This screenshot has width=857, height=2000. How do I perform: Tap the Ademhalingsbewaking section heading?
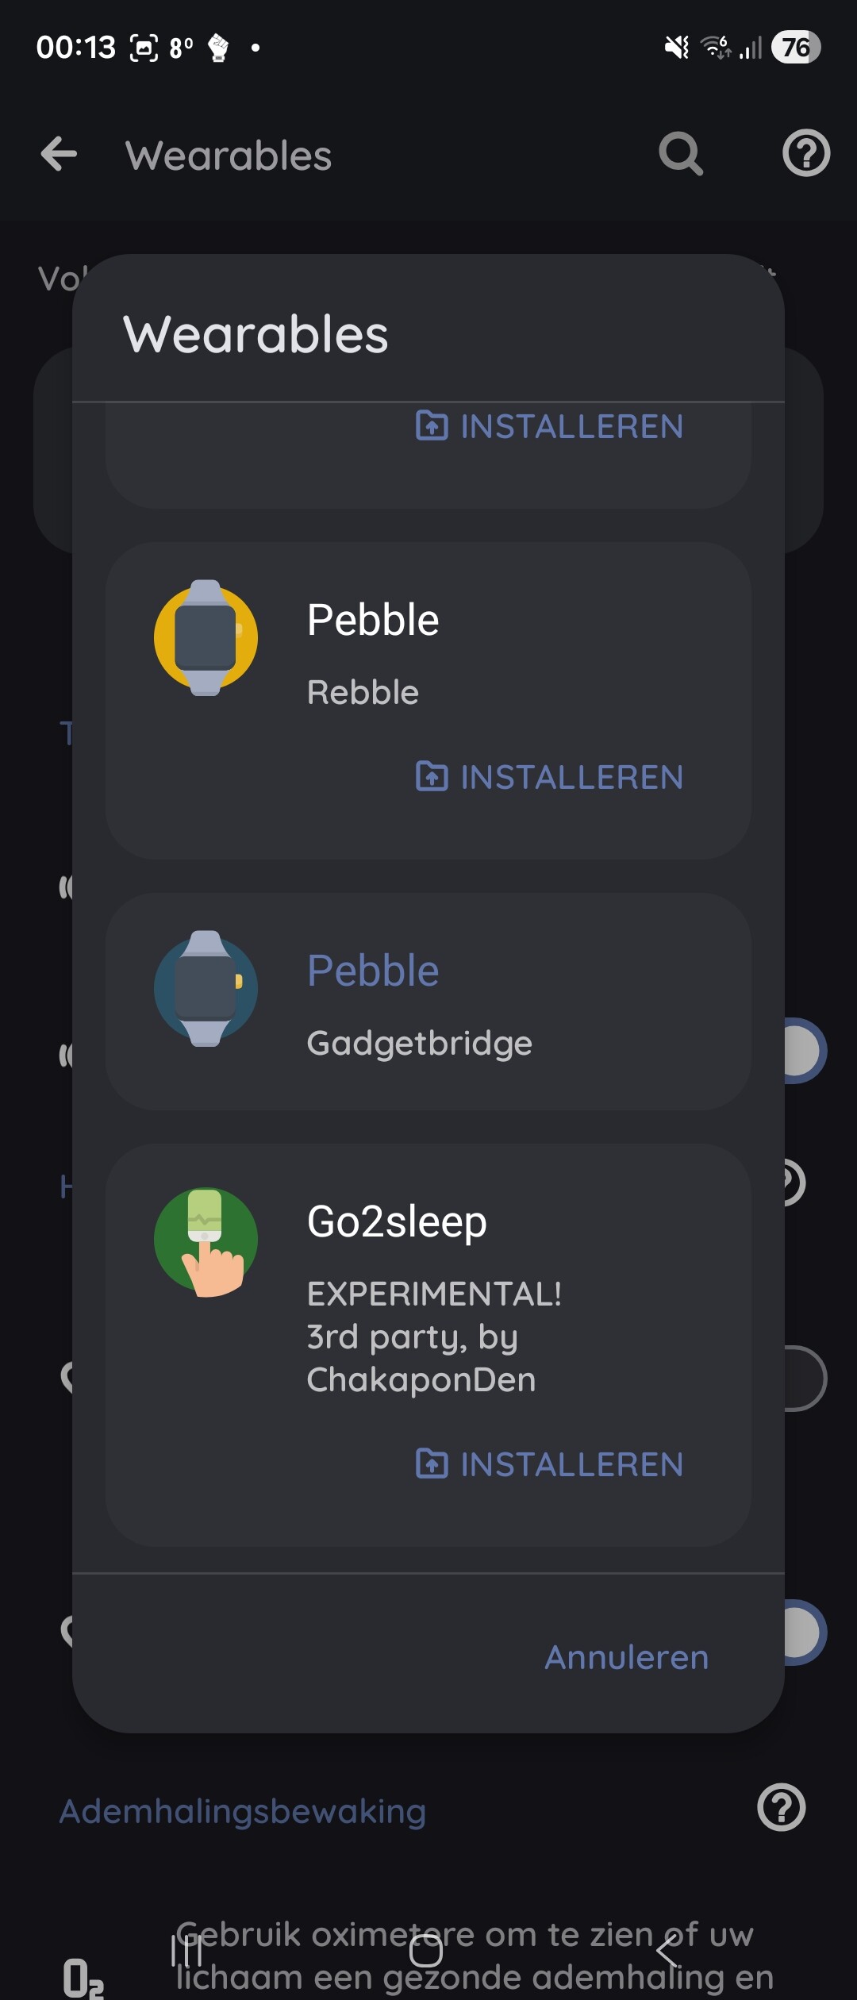(x=243, y=1812)
